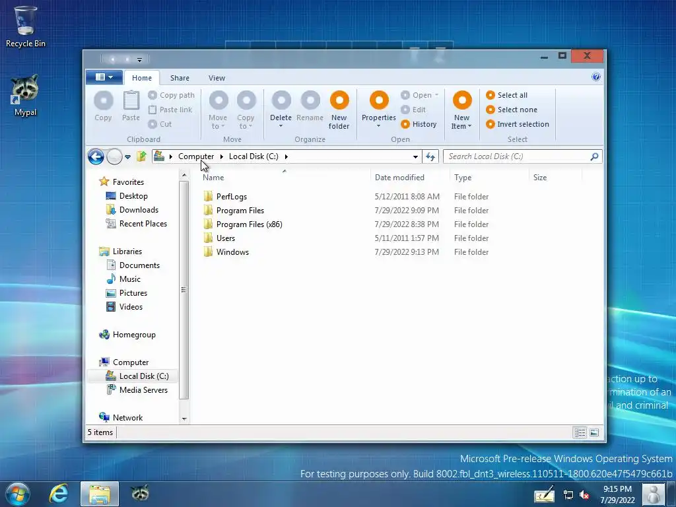Screen dimensions: 676x507
Task: Click the Search Local Disk (C:) field
Action: (x=523, y=156)
